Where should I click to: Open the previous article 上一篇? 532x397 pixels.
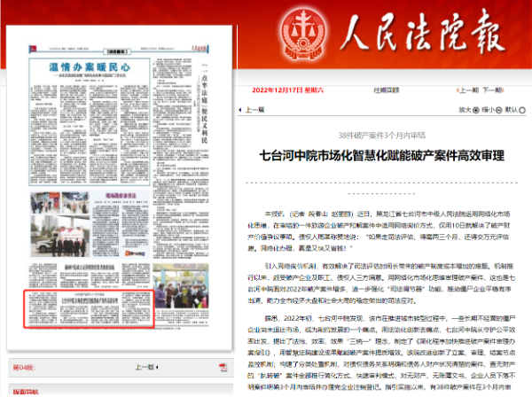pyautogui.click(x=254, y=111)
